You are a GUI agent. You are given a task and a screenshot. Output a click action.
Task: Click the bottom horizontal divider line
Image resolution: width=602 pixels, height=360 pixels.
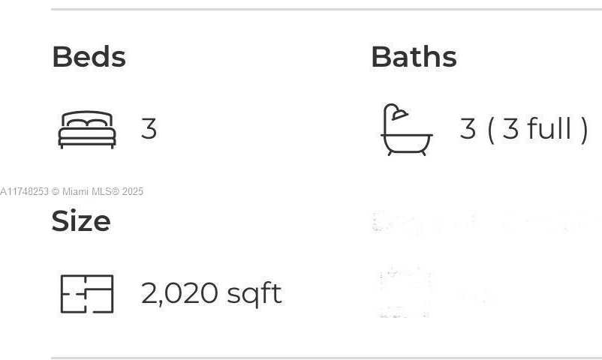[327, 358]
